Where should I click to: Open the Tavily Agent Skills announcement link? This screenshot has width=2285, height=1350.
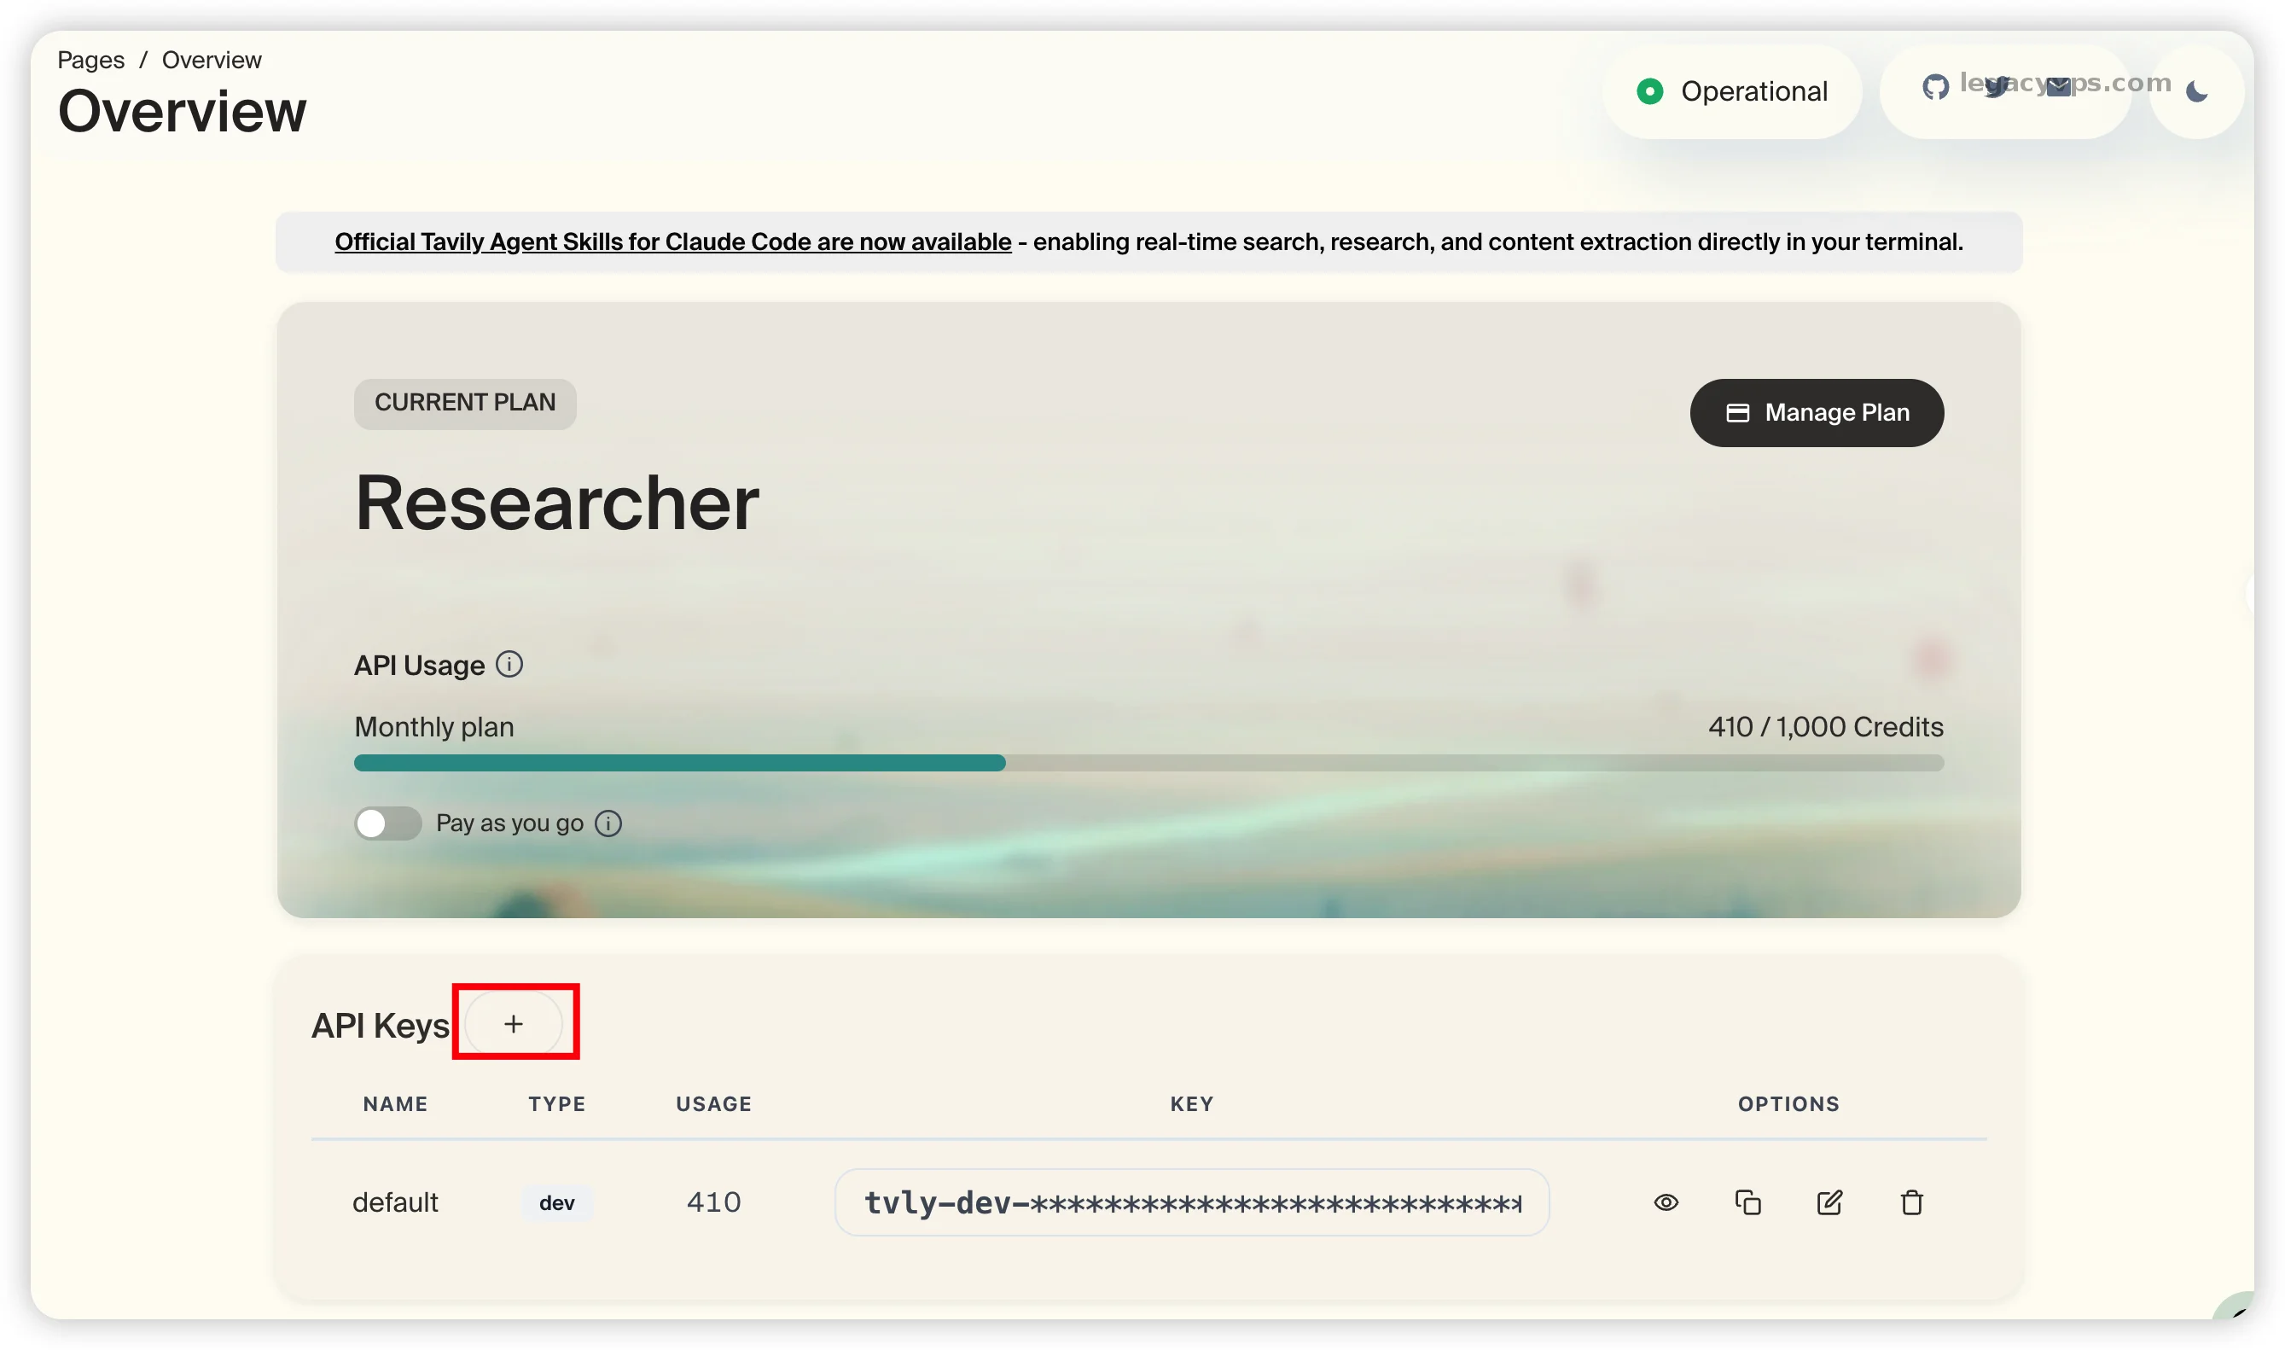(673, 242)
